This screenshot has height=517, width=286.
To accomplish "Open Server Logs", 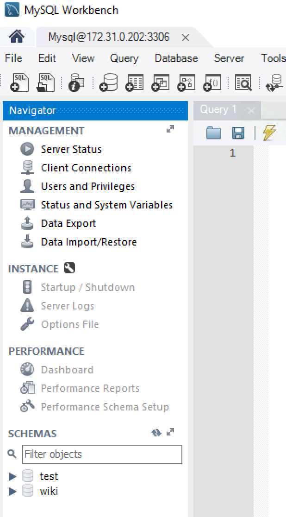I will coord(68,306).
